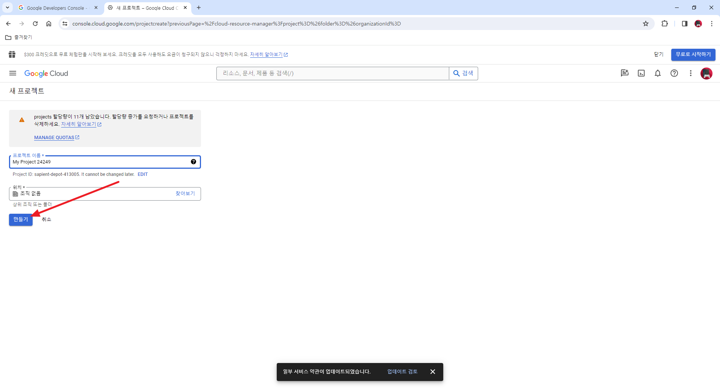The image size is (720, 390).
Task: Click 만들기 to create the project
Action: (21, 219)
